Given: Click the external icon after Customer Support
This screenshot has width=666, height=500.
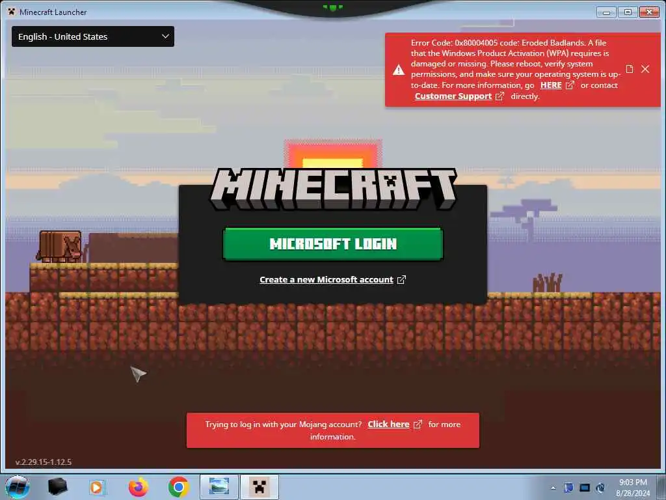Looking at the screenshot, I should [x=500, y=96].
